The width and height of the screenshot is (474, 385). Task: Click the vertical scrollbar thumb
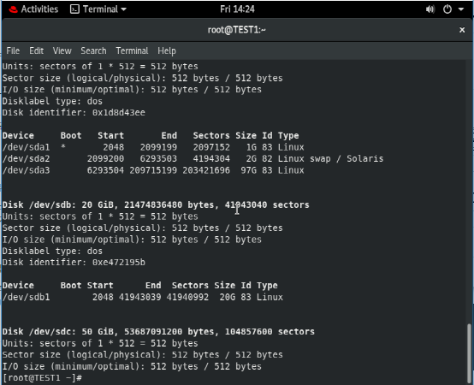click(x=469, y=353)
